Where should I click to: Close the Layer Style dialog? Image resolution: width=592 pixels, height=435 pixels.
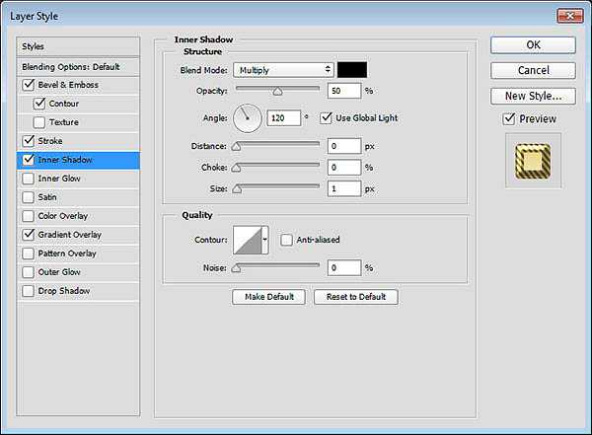568,17
